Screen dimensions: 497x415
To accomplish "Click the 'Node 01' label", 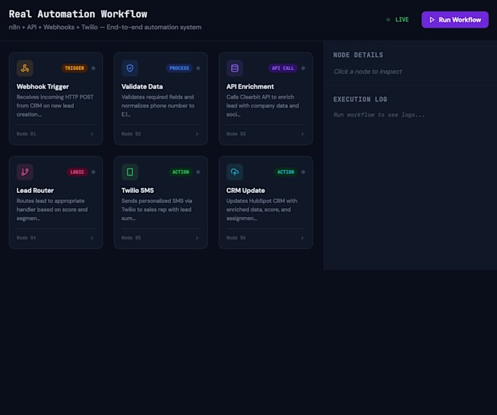I will click(26, 134).
